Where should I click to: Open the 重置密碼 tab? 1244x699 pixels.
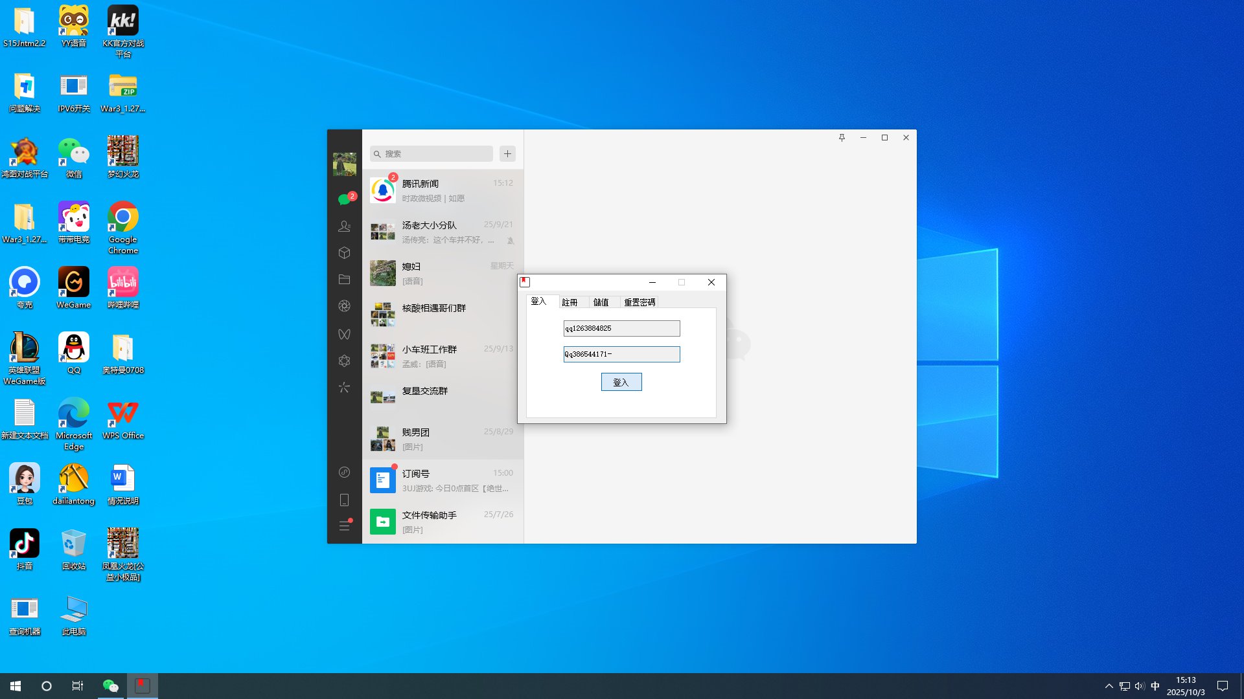coord(639,302)
